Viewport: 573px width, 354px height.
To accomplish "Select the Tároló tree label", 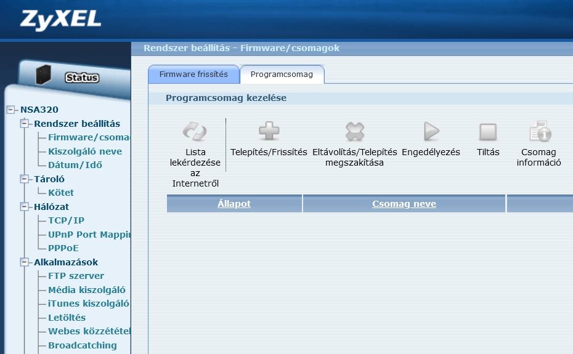I will [x=49, y=179].
